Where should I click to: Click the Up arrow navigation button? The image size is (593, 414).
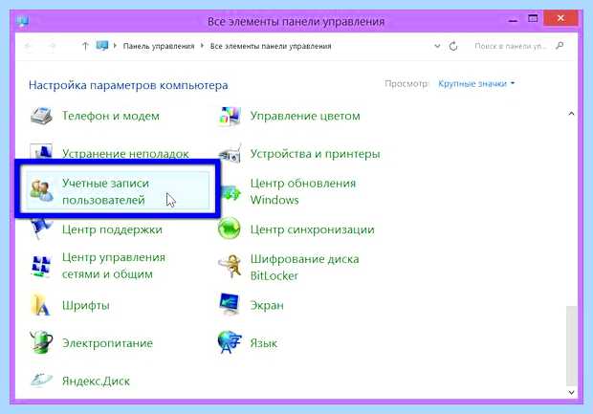click(85, 46)
